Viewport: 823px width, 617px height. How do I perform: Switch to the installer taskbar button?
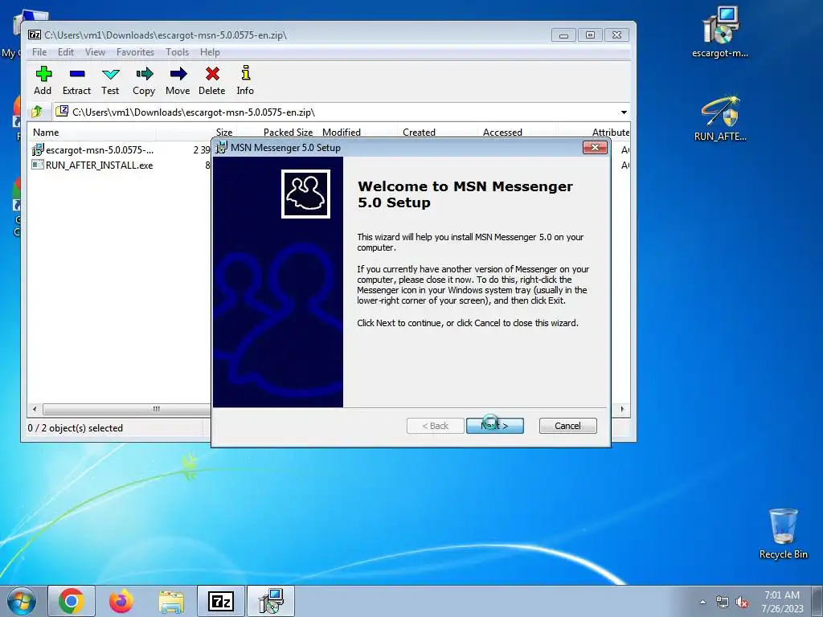[271, 601]
